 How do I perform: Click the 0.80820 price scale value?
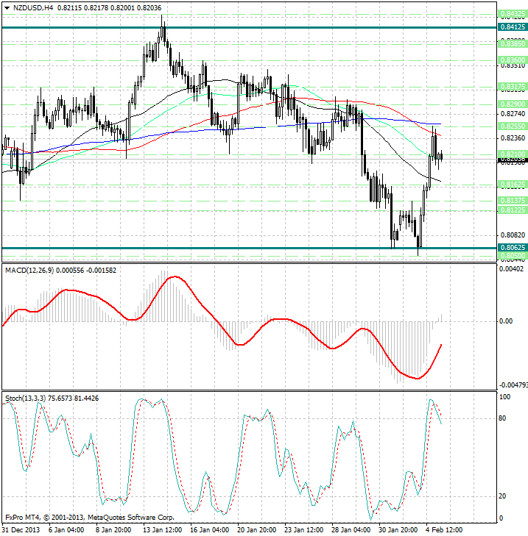[513, 235]
